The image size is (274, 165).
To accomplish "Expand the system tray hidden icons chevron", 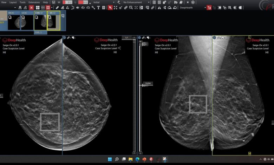I will [x=261, y=159].
